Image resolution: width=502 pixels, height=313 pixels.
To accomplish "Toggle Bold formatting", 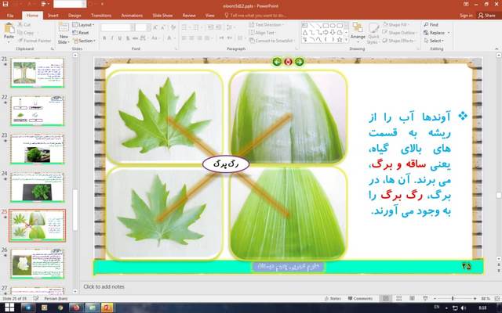I will [104, 38].
